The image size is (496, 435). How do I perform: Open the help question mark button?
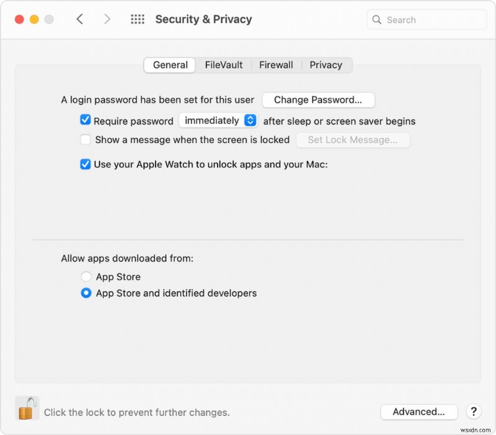pos(474,412)
